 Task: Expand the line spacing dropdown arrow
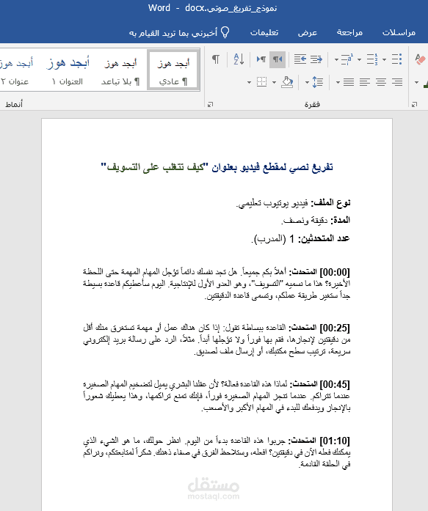(307, 82)
